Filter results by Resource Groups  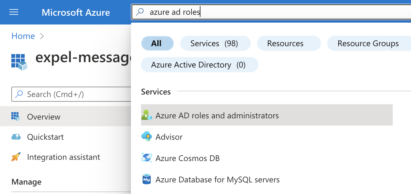[x=369, y=43]
